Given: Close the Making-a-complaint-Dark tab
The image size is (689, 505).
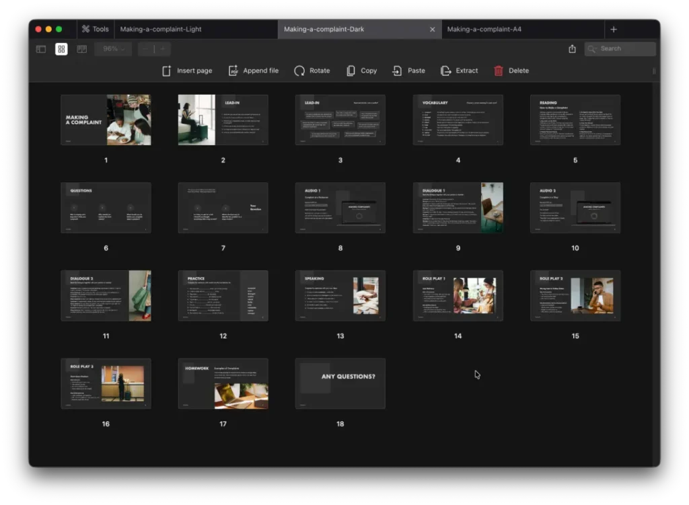Looking at the screenshot, I should (x=433, y=29).
